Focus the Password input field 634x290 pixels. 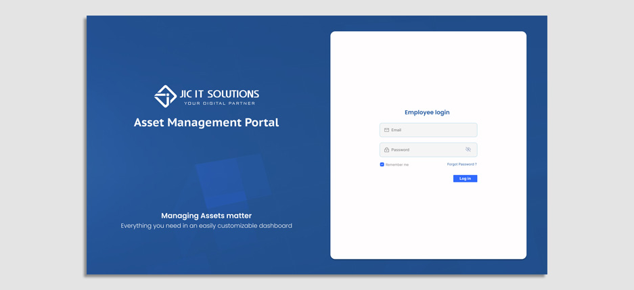[426, 150]
